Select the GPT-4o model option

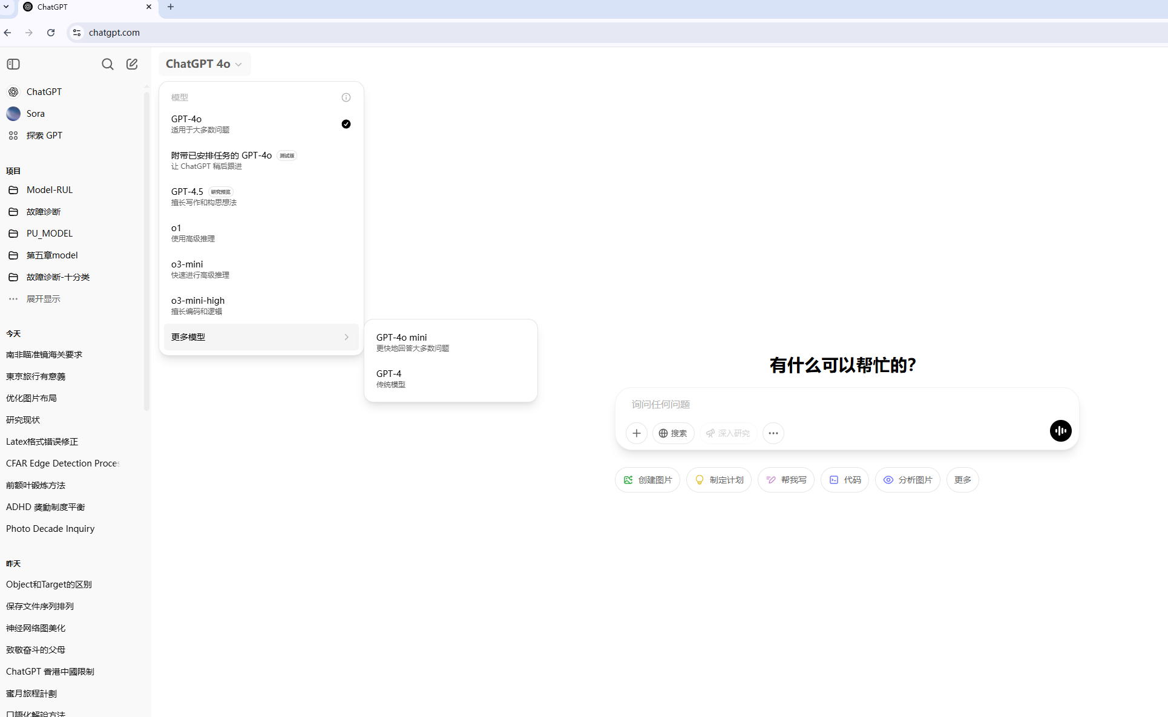point(261,124)
